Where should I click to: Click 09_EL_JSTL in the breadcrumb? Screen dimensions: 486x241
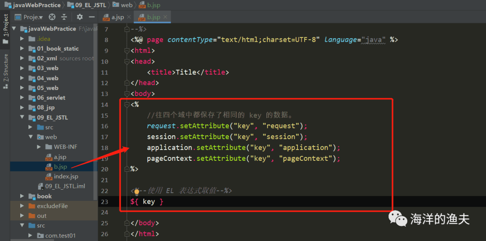(86, 5)
